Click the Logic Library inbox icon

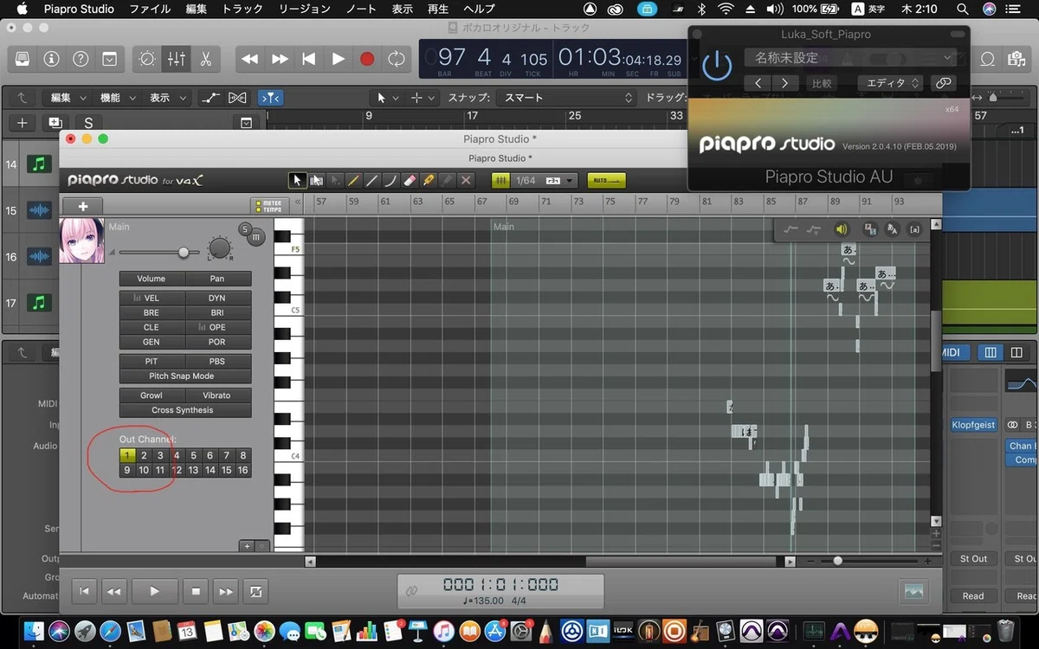click(x=23, y=59)
